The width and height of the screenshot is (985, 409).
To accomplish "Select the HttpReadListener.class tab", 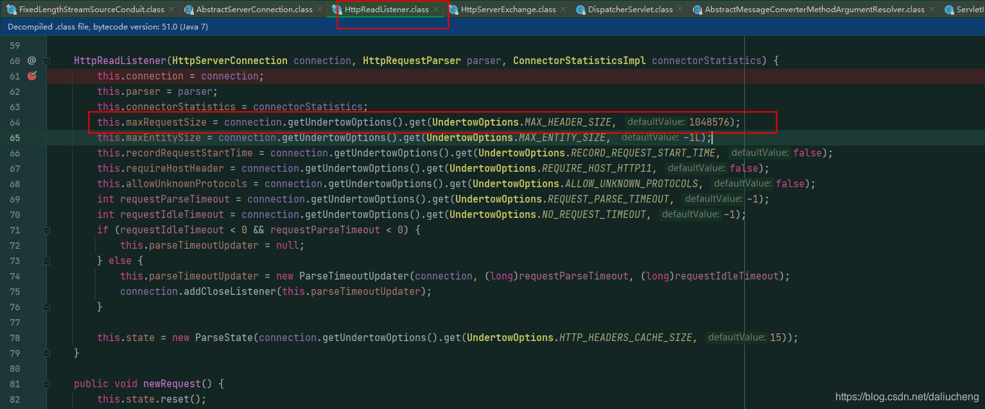I will 387,10.
